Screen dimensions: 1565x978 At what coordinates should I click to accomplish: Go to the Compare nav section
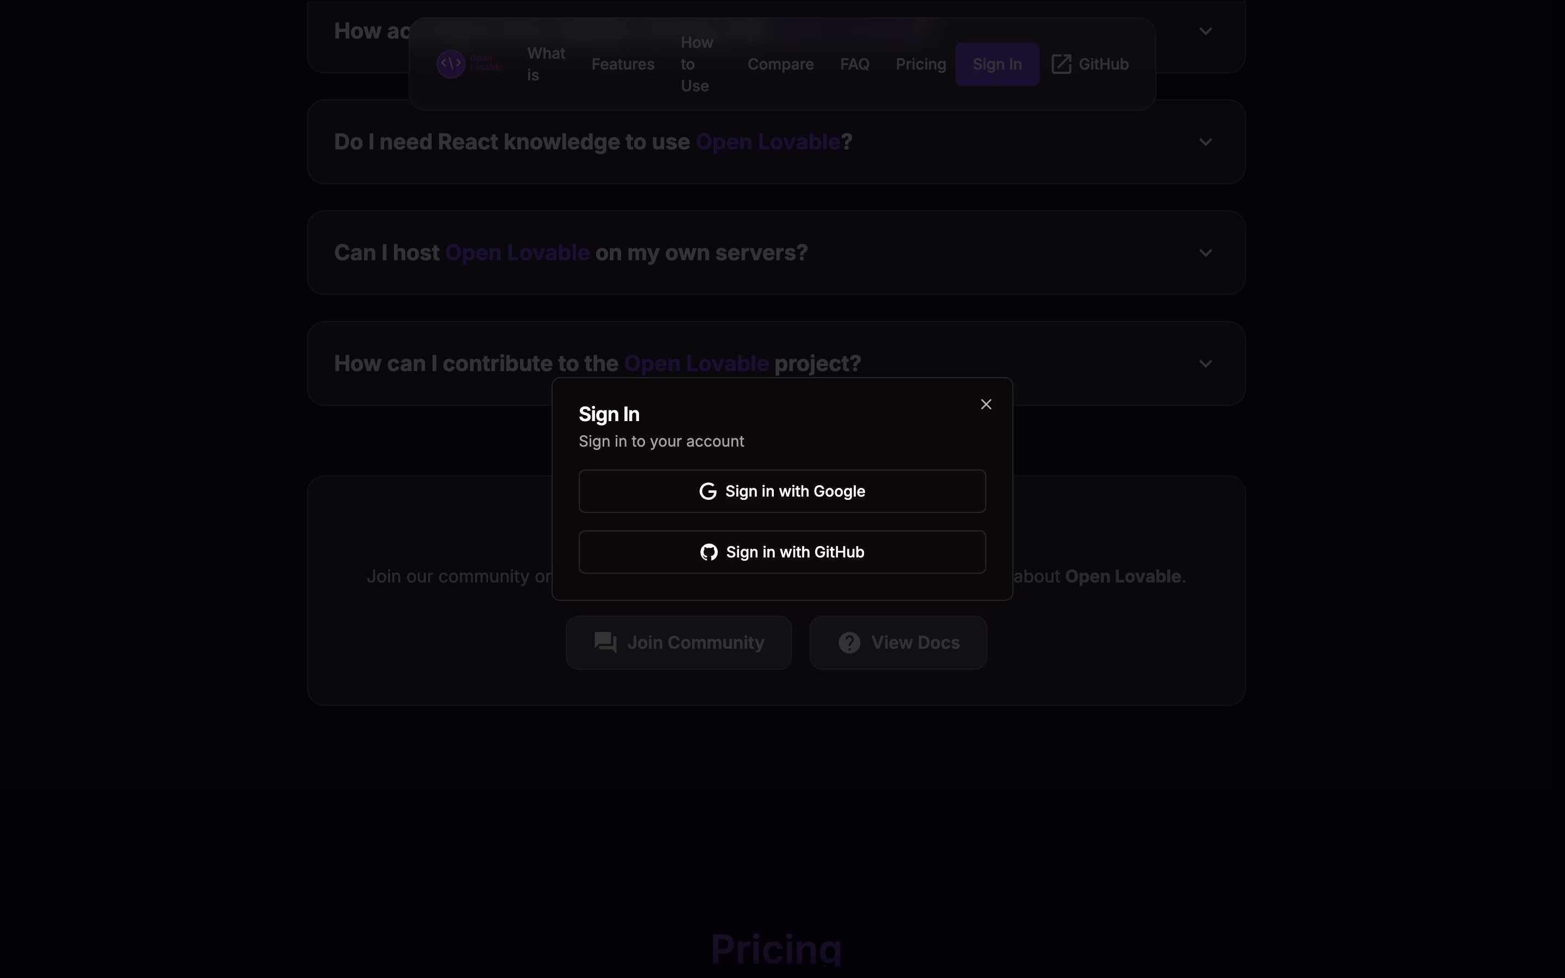click(780, 64)
